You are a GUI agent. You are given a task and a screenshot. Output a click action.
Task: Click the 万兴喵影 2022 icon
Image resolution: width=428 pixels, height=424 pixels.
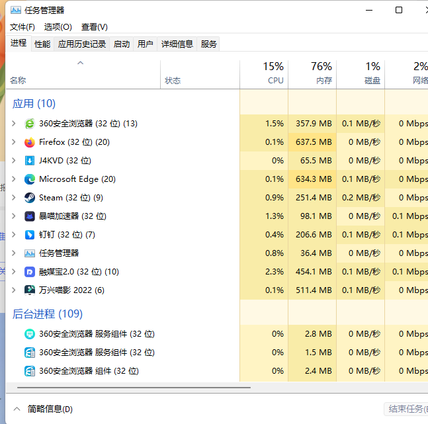(30, 290)
